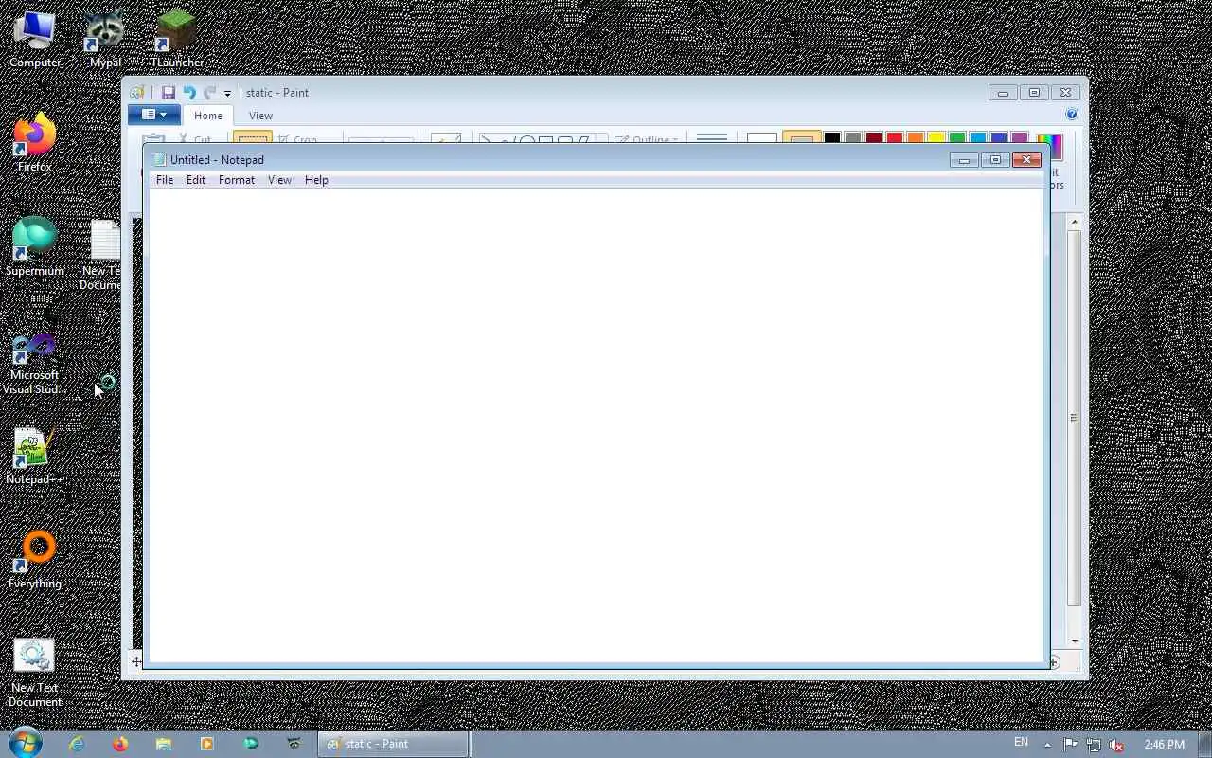Click the Paint app icon in its title bar
Image resolution: width=1212 pixels, height=758 pixels.
[x=137, y=93]
